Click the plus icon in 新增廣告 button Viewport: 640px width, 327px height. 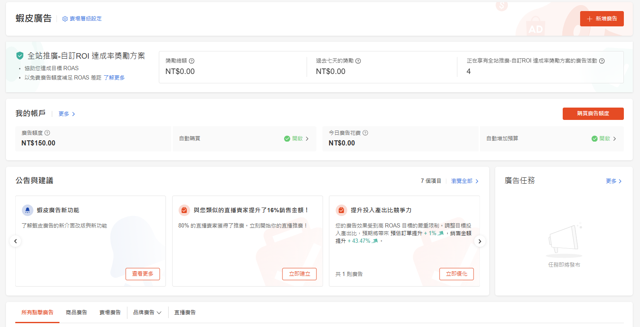coord(589,19)
